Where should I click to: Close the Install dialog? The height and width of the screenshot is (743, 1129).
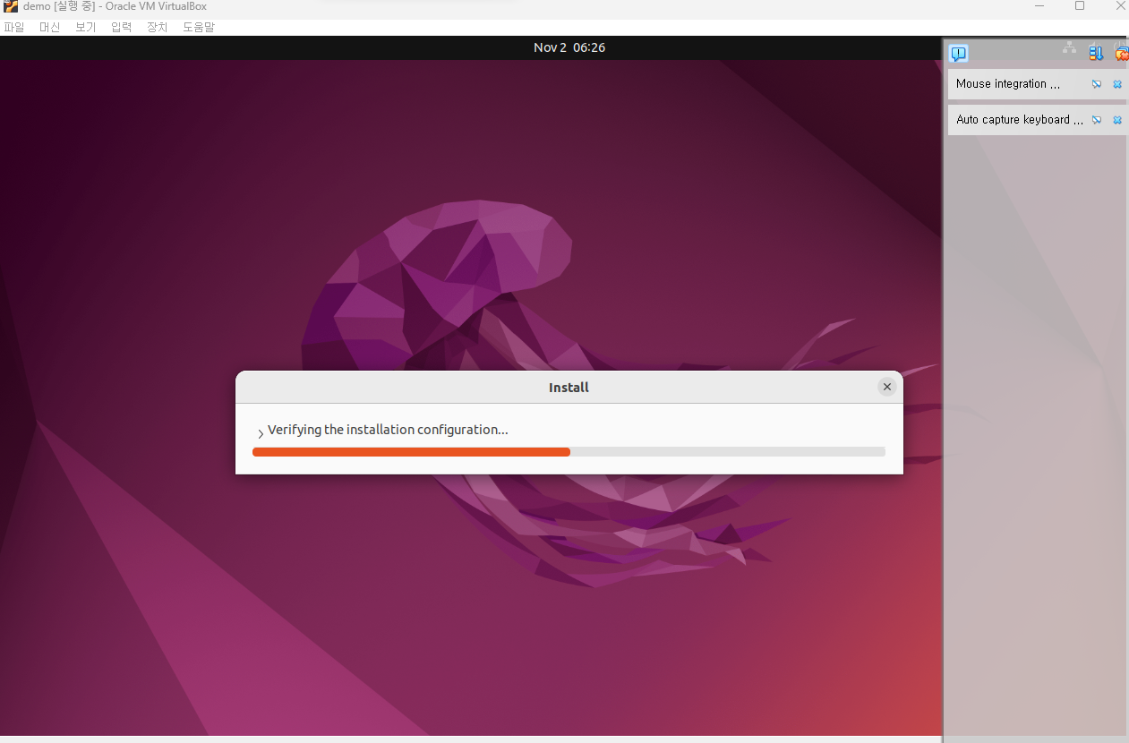click(x=887, y=387)
